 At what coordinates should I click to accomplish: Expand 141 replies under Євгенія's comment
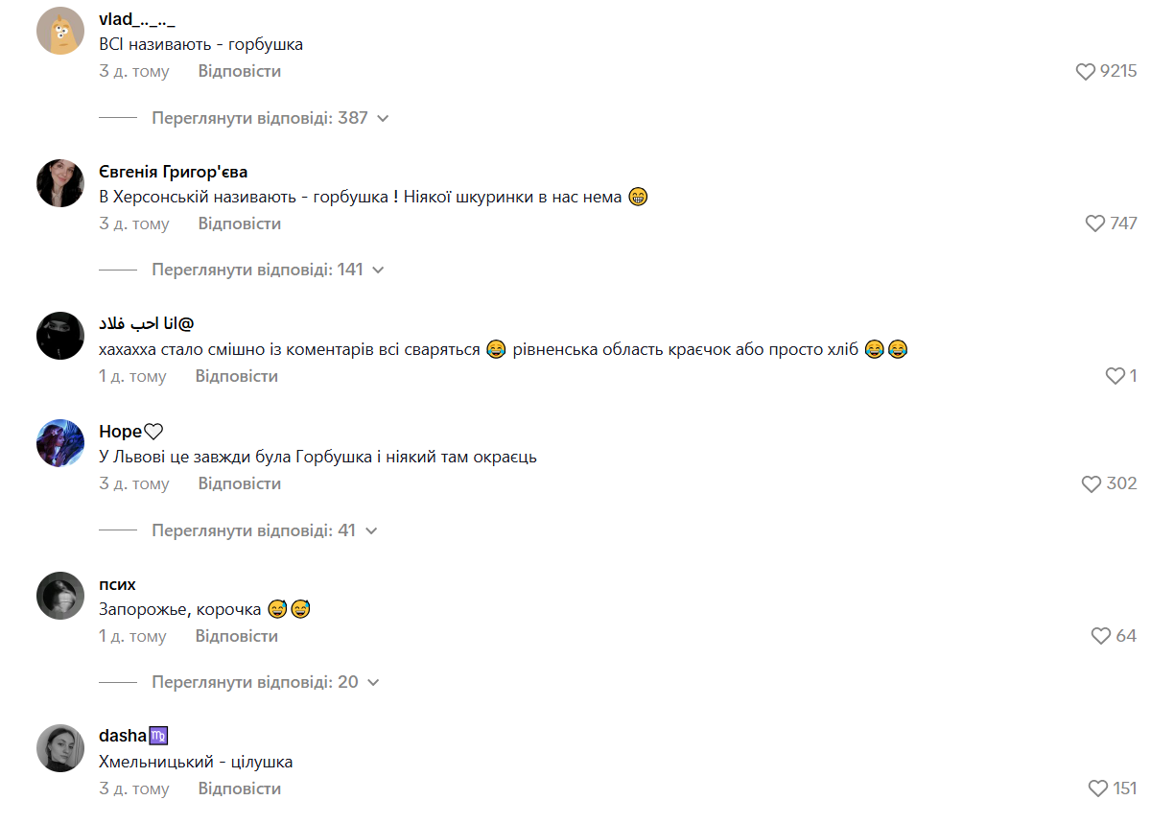coord(268,270)
